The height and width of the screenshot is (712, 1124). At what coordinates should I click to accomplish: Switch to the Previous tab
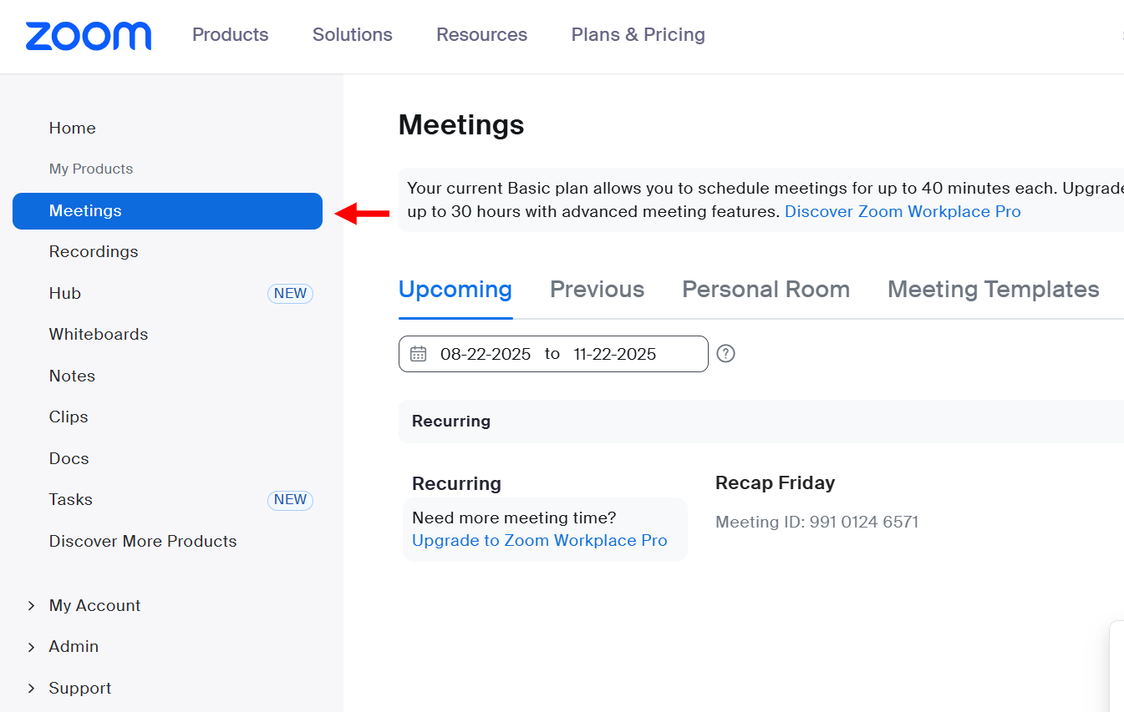pyautogui.click(x=597, y=289)
